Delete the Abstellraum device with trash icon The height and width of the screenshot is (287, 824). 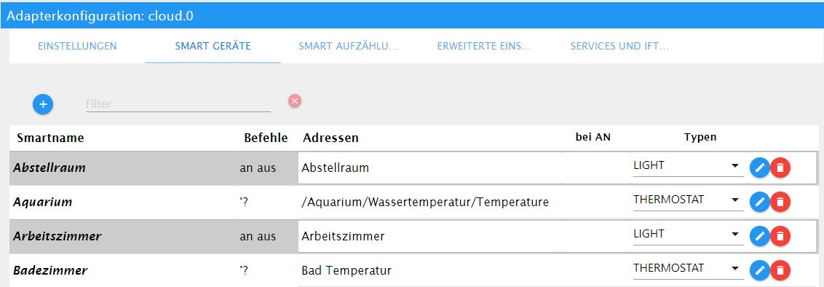tap(780, 168)
